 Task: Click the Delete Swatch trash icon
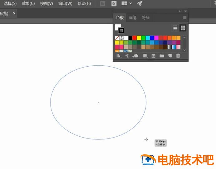click(x=178, y=56)
